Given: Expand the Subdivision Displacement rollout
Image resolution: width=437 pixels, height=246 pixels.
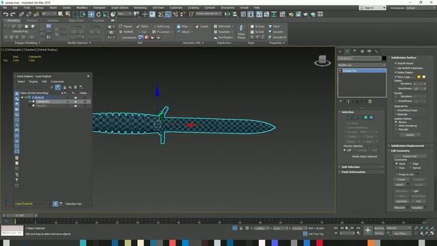Looking at the screenshot, I should (x=407, y=146).
